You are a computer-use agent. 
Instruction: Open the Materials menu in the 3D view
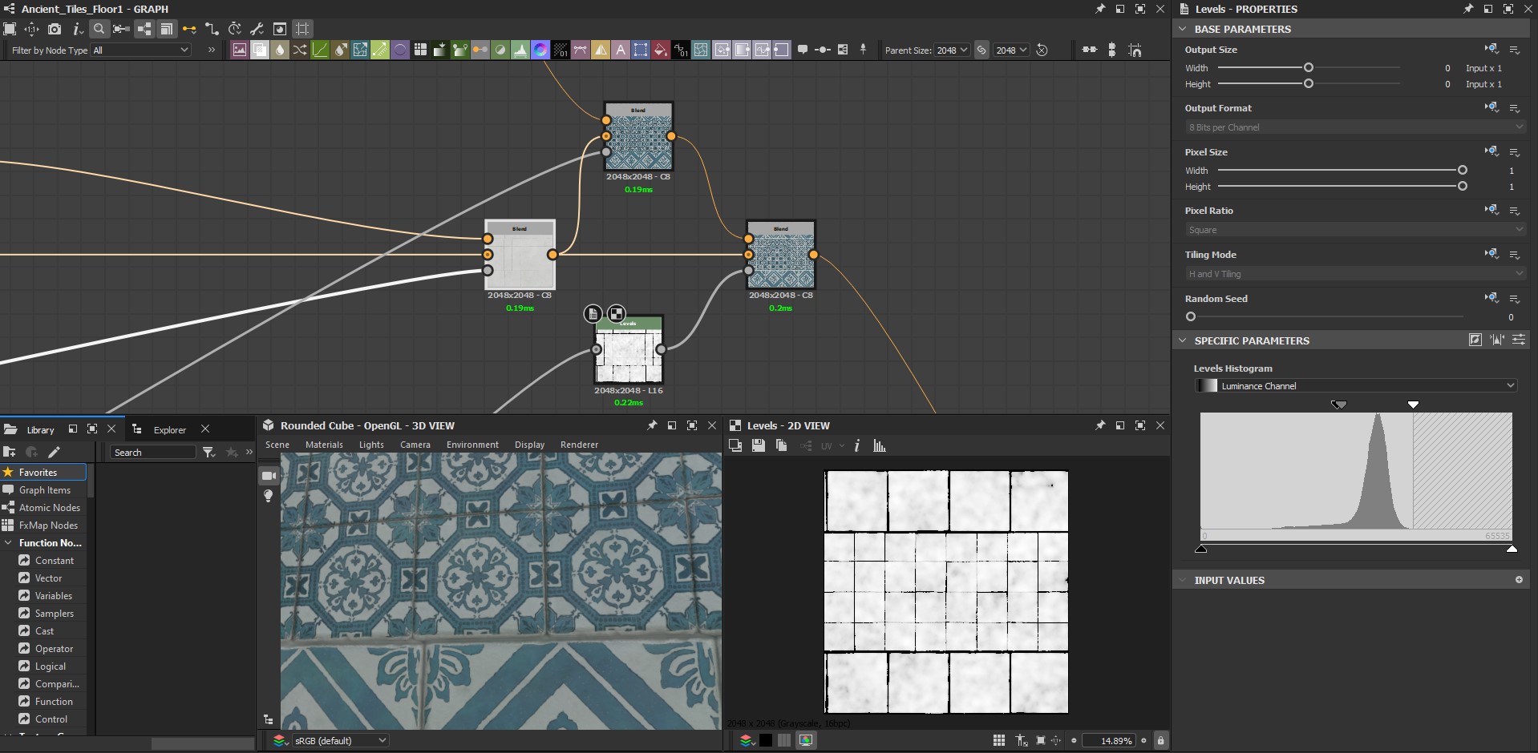click(x=324, y=445)
